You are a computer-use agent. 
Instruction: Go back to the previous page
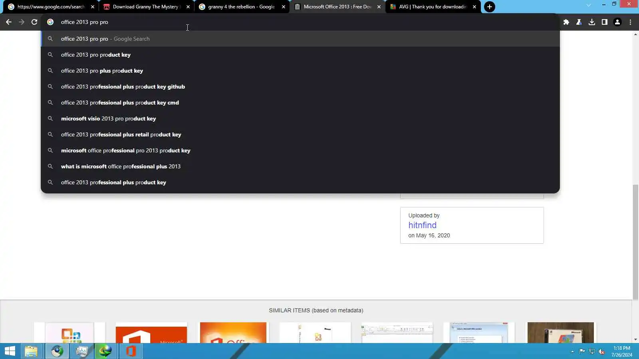(9, 22)
